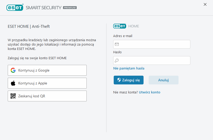The height and width of the screenshot is (140, 213).
Task: Continue with Apple sign-in
Action: 47,83
